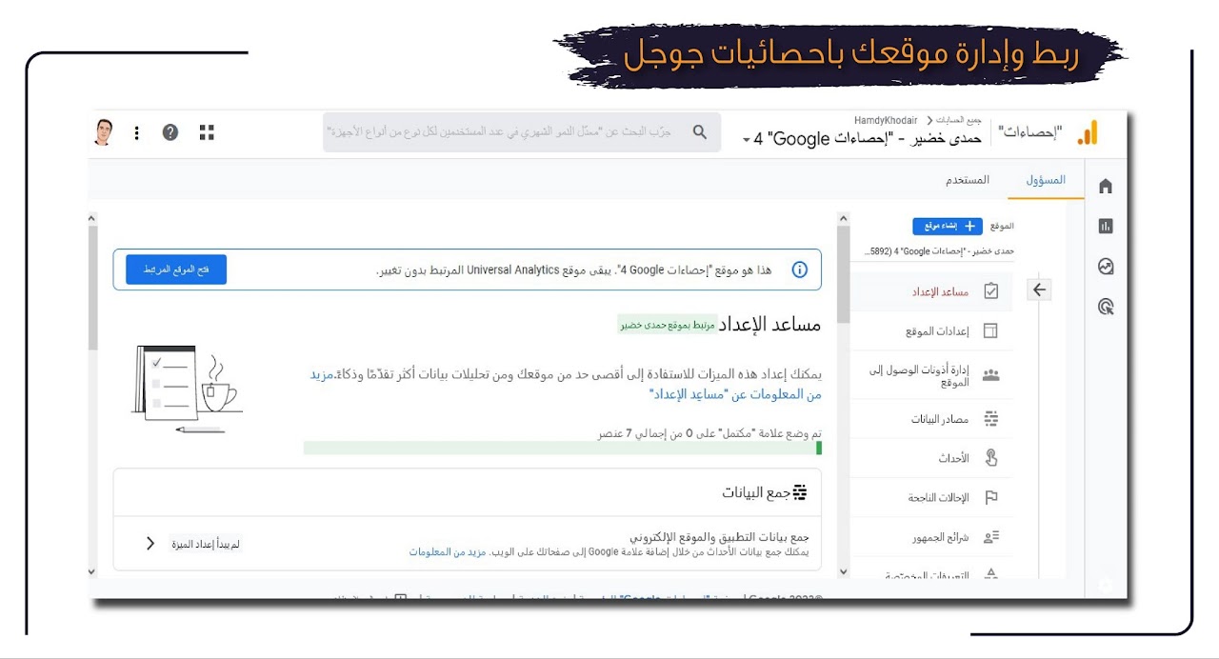Click the back arrow beside property column
1219x659 pixels.
pyautogui.click(x=1039, y=290)
